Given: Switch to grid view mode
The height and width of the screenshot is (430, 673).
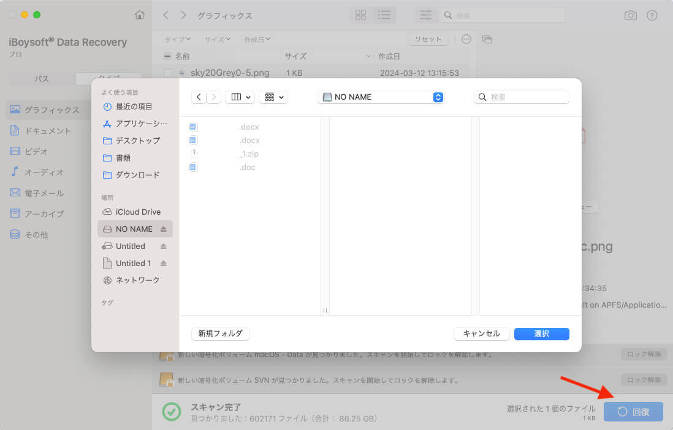Looking at the screenshot, I should (360, 15).
